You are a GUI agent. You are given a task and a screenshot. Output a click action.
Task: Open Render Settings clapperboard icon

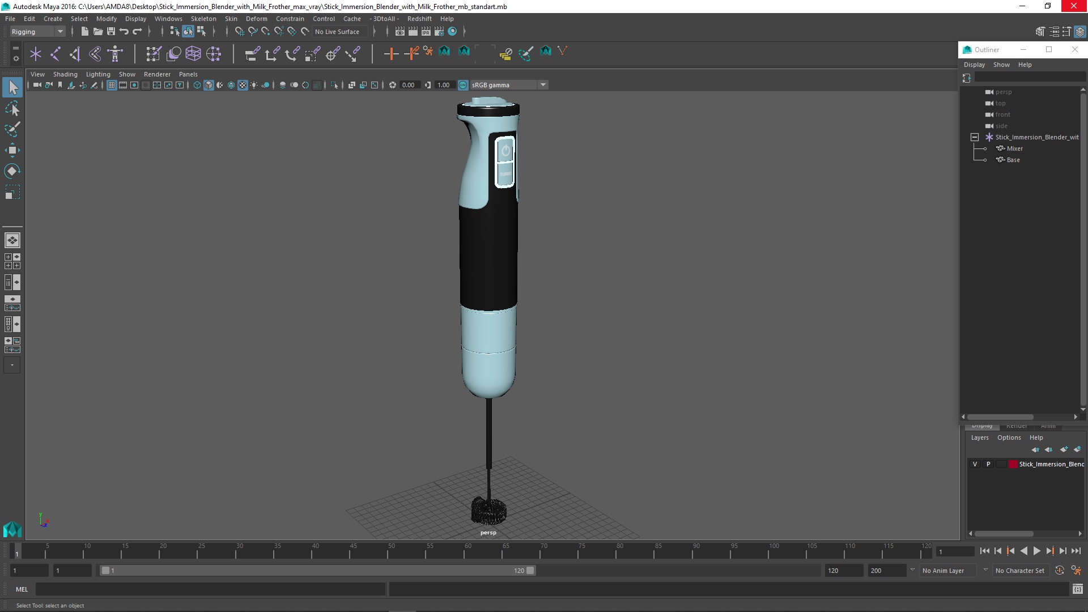pyautogui.click(x=439, y=32)
